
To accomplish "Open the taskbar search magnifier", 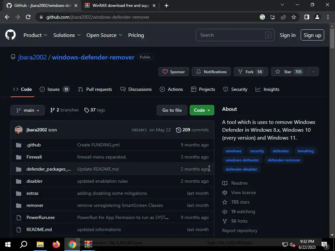I will pos(24,244).
